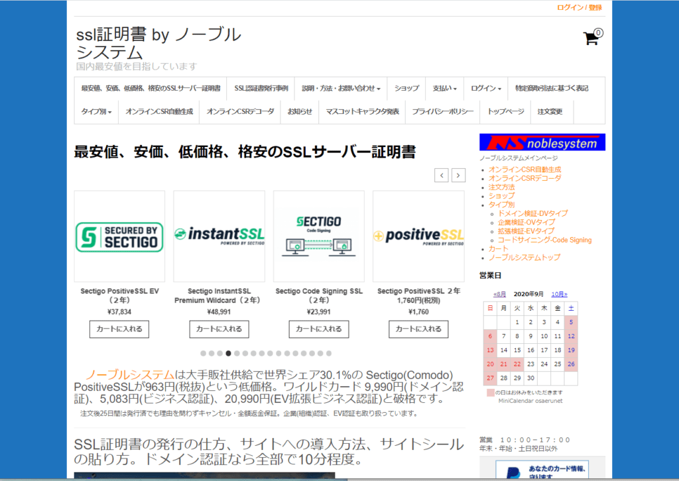679x481 pixels.
Task: Go to previous month «8月 in calendar
Action: pyautogui.click(x=500, y=294)
